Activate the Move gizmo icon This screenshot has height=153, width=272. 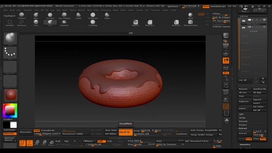[37, 143]
